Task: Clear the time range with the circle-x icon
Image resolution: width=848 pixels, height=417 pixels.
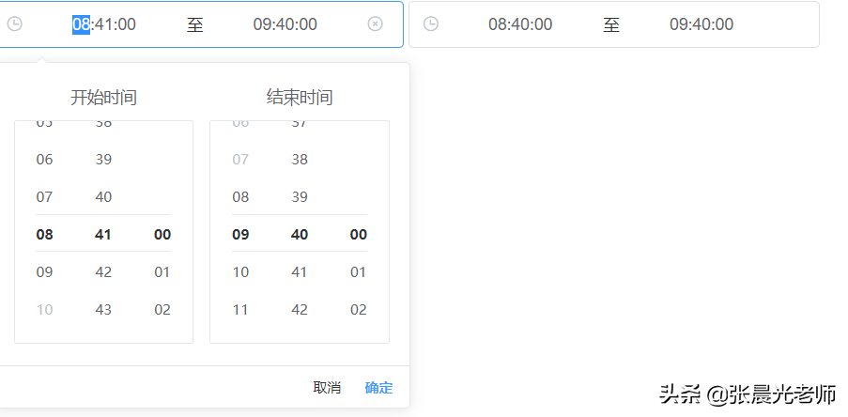Action: 375,24
